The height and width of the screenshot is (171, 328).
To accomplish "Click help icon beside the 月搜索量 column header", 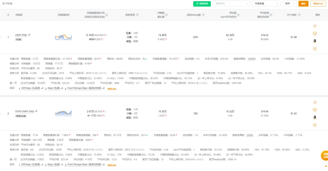I will pos(107,15).
